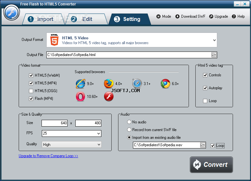
Task: Select the No audio option
Action: pos(129,122)
